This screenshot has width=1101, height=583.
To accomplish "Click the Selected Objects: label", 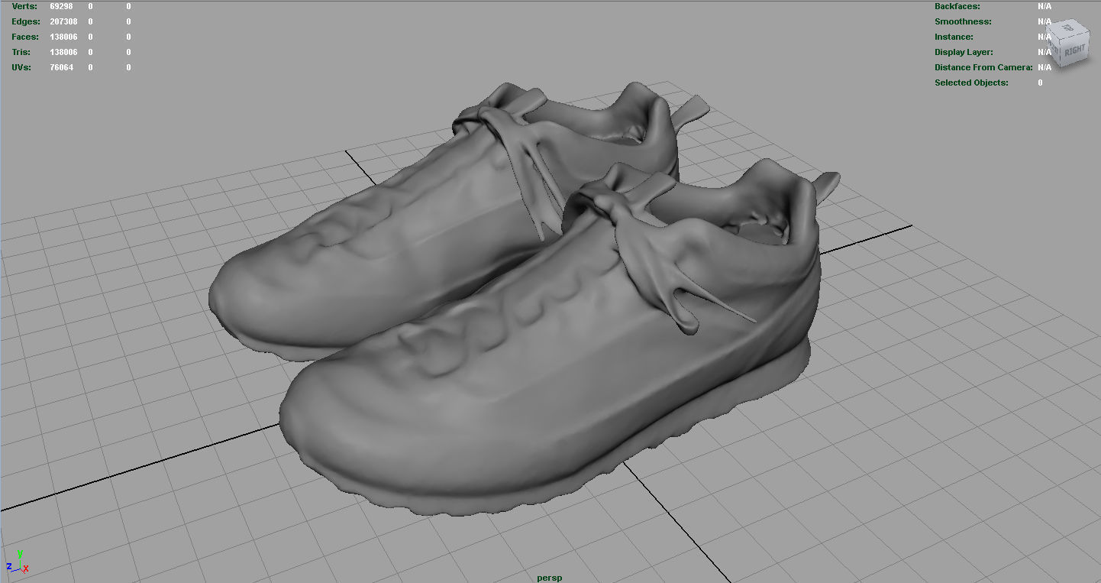I will point(971,83).
